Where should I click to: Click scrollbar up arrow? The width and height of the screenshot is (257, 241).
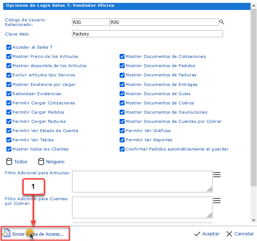coord(253,6)
